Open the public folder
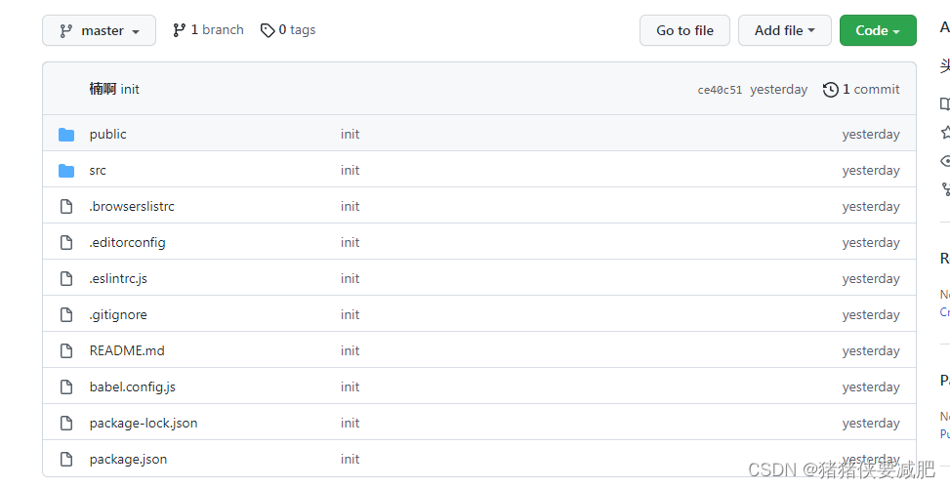Screen dimensions: 950x488 click(x=107, y=134)
